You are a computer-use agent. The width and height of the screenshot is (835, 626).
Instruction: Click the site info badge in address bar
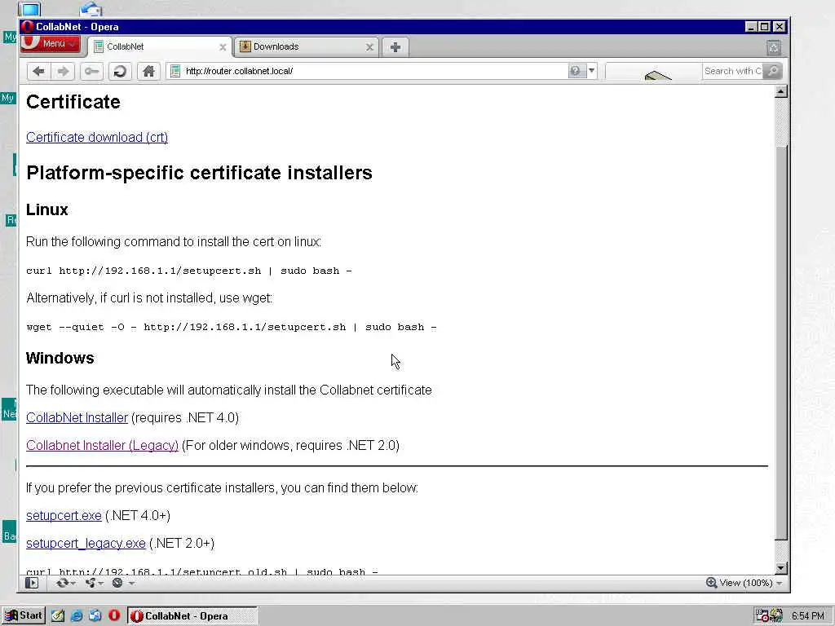click(577, 71)
